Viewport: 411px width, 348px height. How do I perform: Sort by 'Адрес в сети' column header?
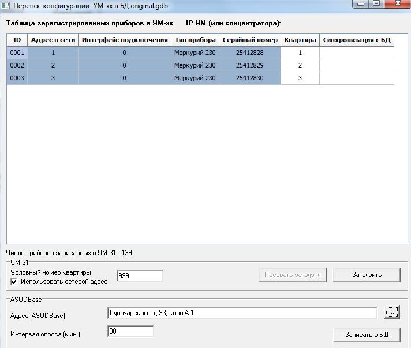pyautogui.click(x=53, y=40)
